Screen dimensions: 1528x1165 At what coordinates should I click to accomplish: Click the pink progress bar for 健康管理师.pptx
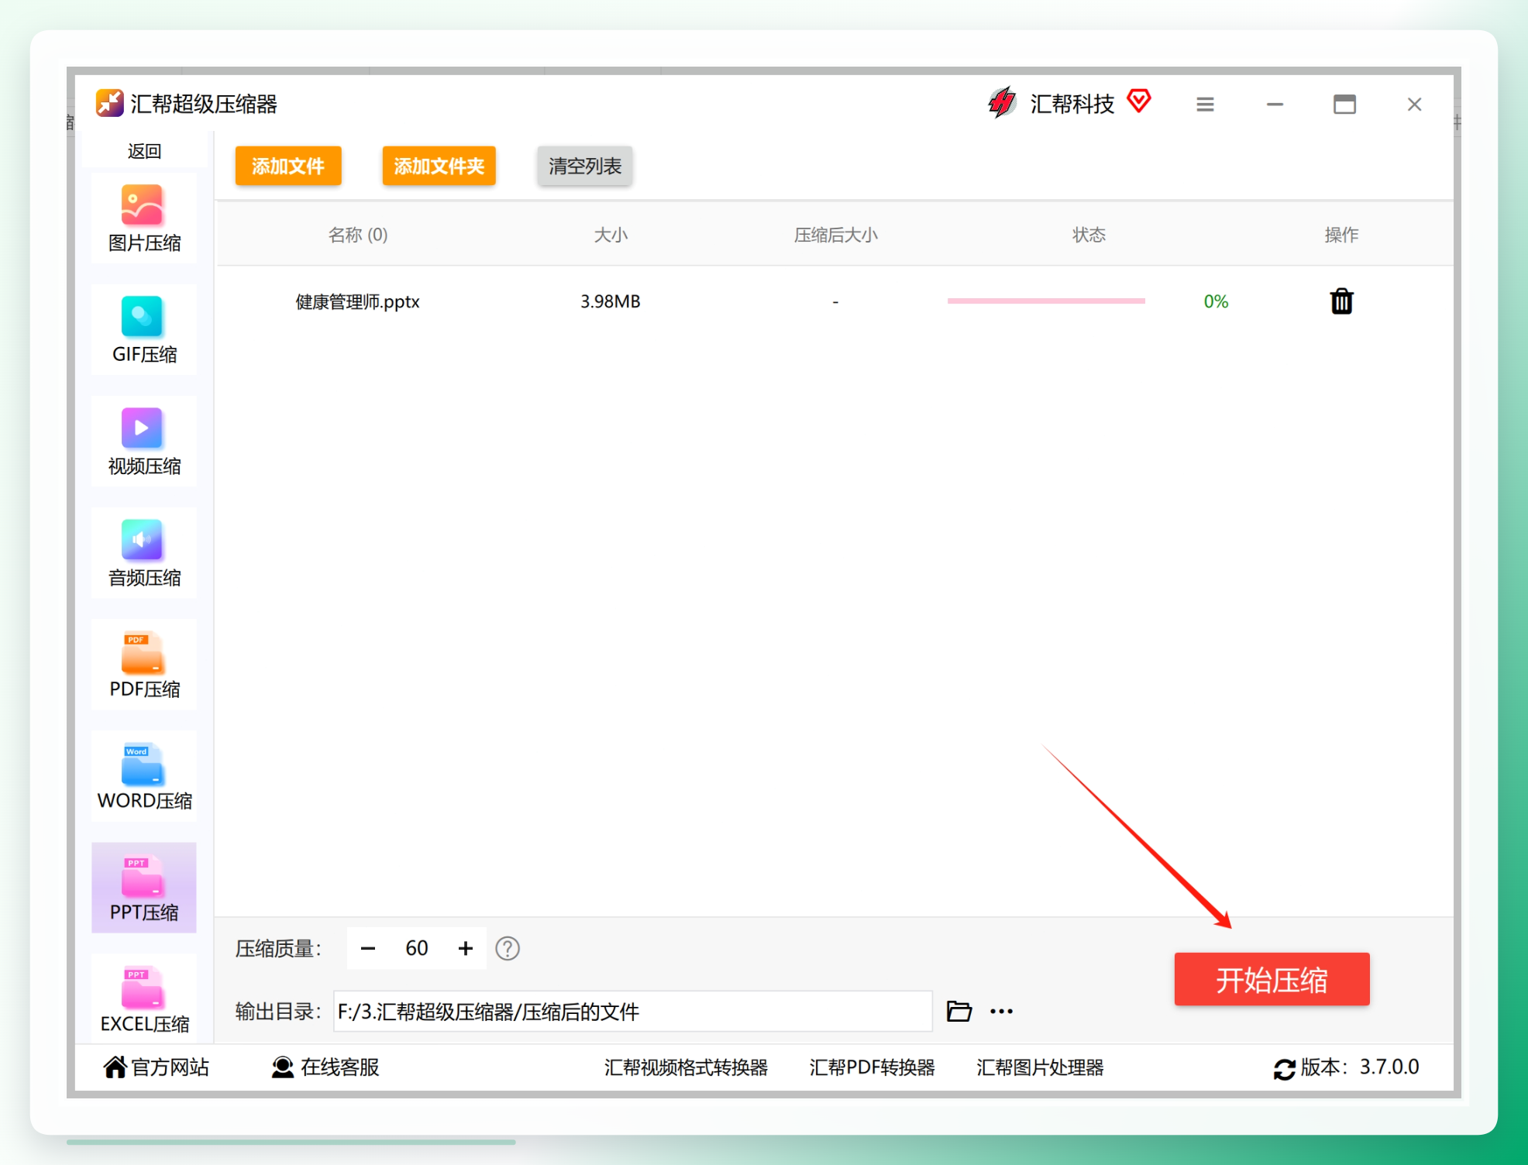(1046, 301)
